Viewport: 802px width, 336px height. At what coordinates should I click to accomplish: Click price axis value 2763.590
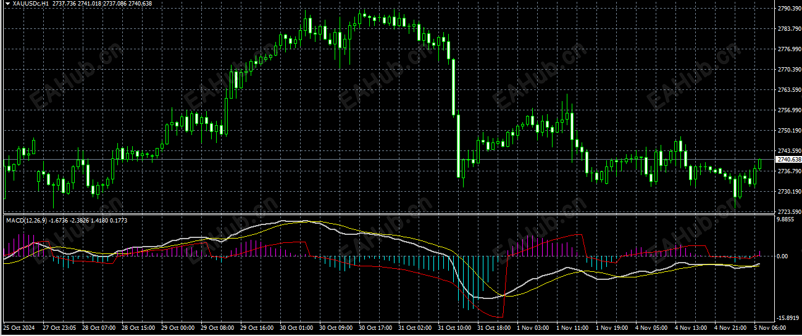pos(789,90)
